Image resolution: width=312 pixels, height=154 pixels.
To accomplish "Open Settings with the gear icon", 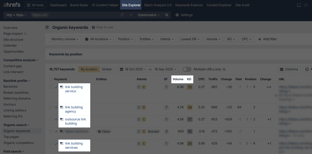I will 184,15.
